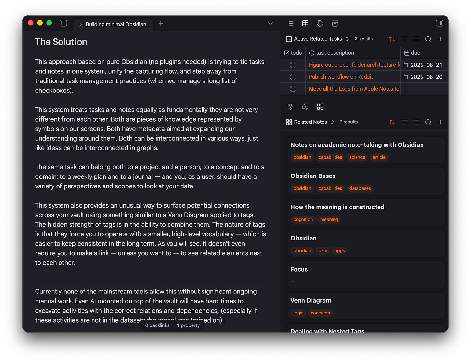
Task: Sort the Active Related Tasks view
Action: coord(392,39)
